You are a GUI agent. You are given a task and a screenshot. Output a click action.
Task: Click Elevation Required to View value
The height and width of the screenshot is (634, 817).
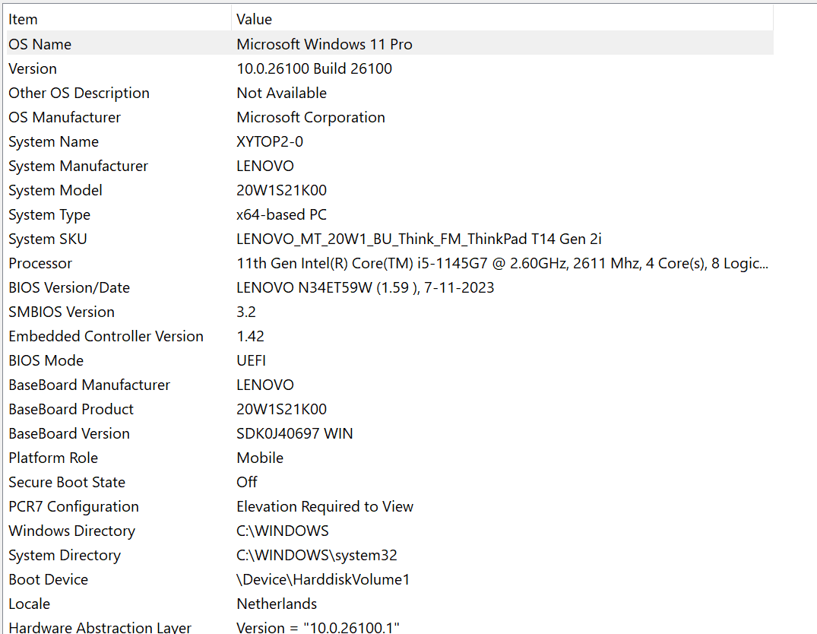(325, 507)
